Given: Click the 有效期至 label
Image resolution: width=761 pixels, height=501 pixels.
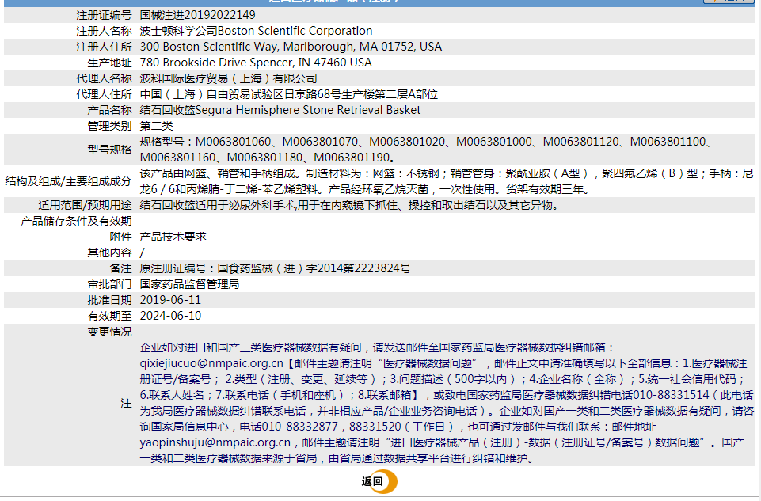Looking at the screenshot, I should [109, 316].
